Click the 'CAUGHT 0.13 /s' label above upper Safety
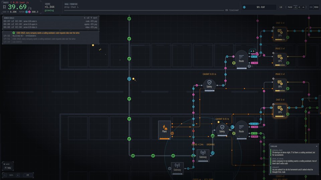The image size is (321, 180). click(209, 74)
